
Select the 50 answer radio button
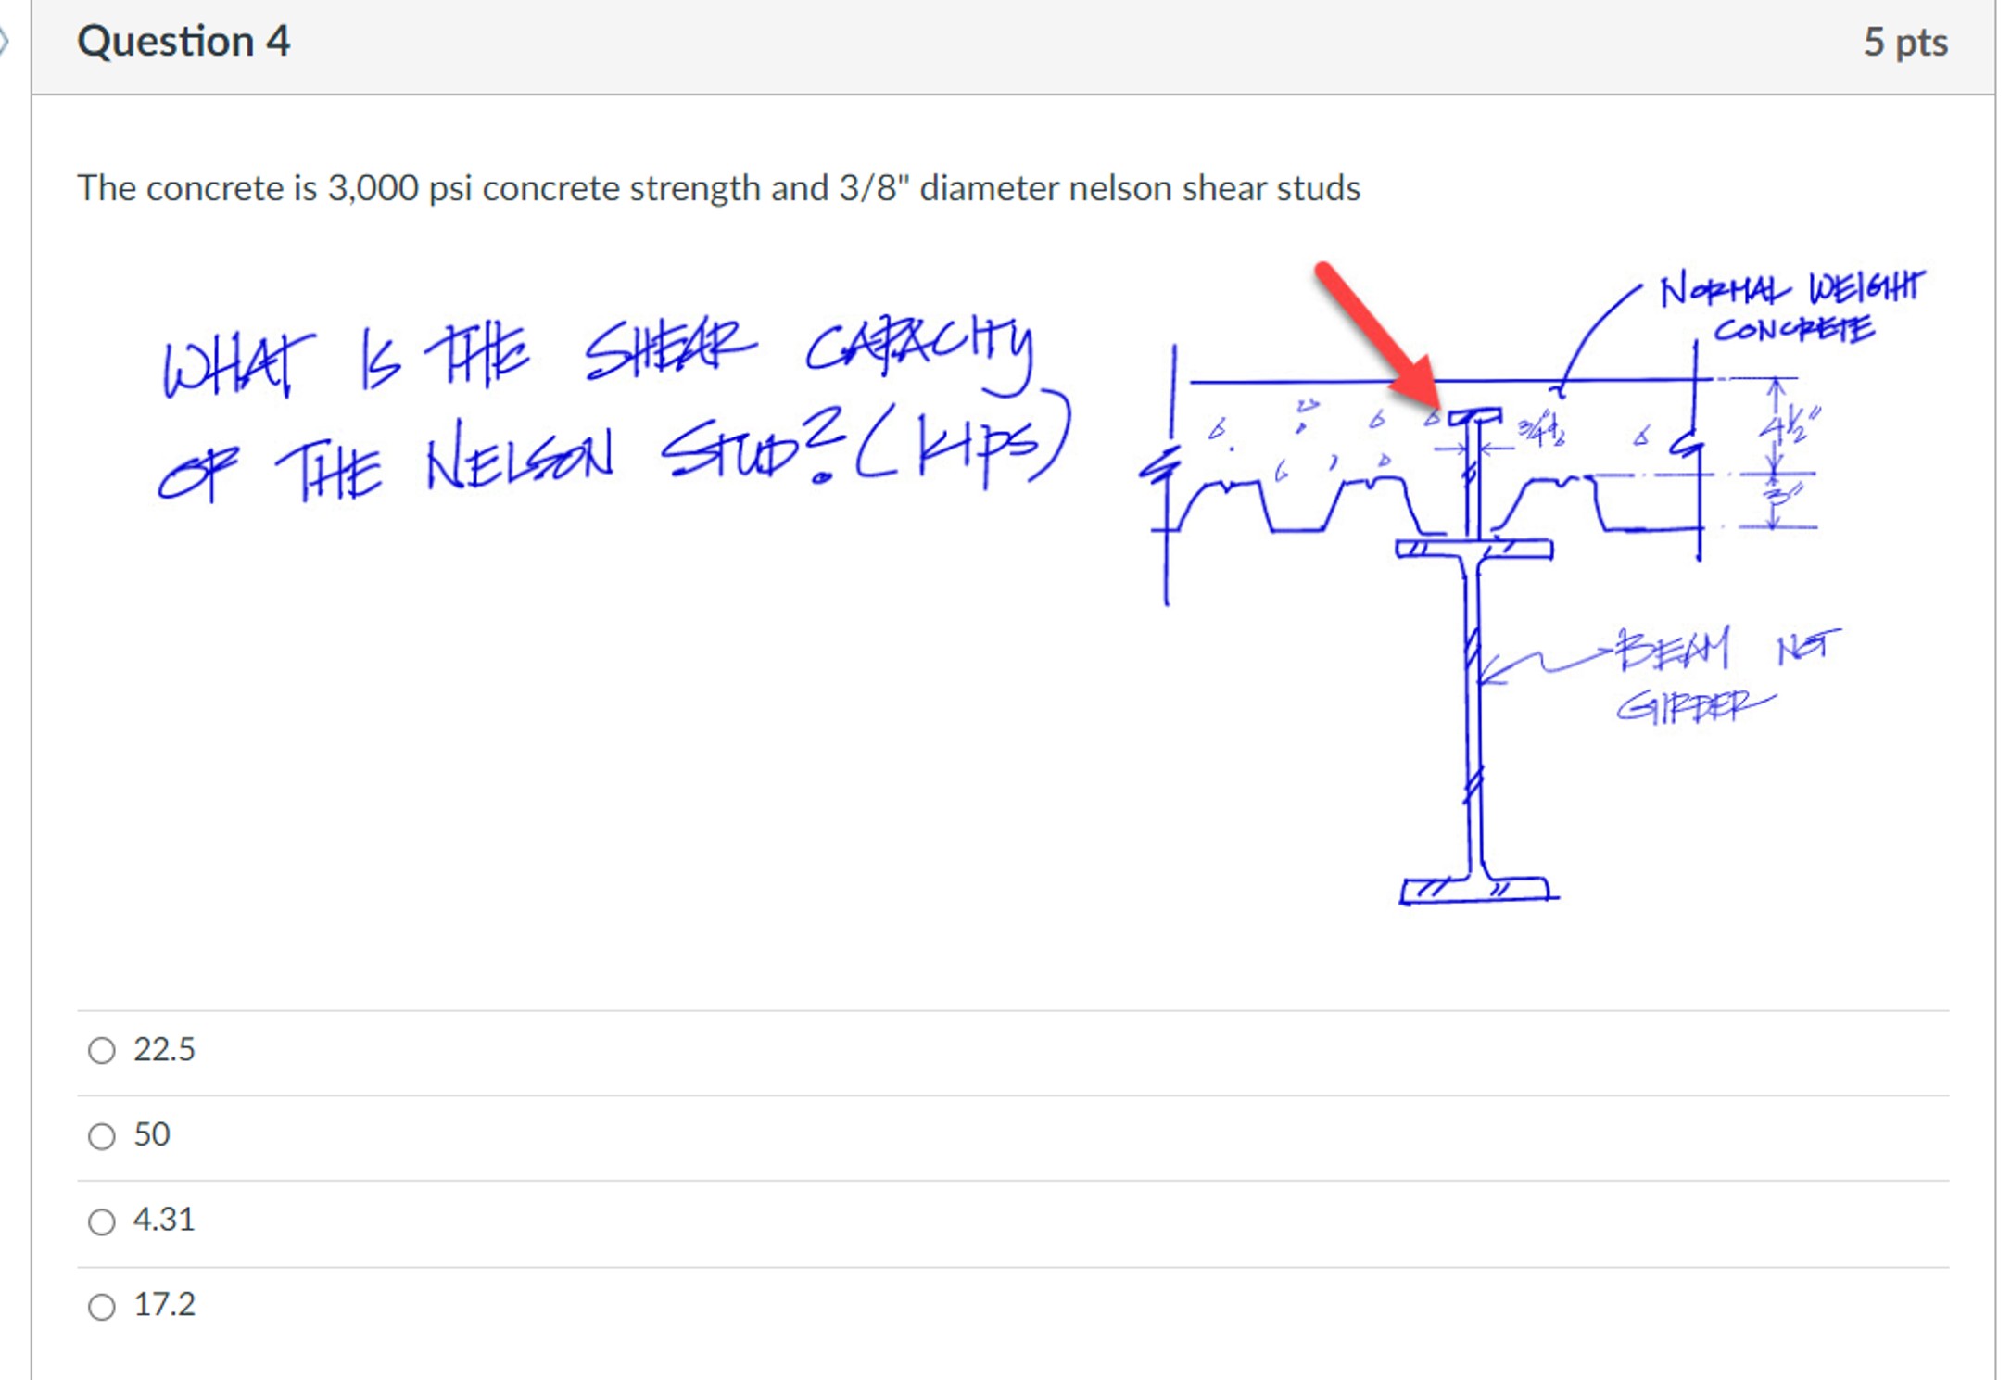(x=102, y=1134)
